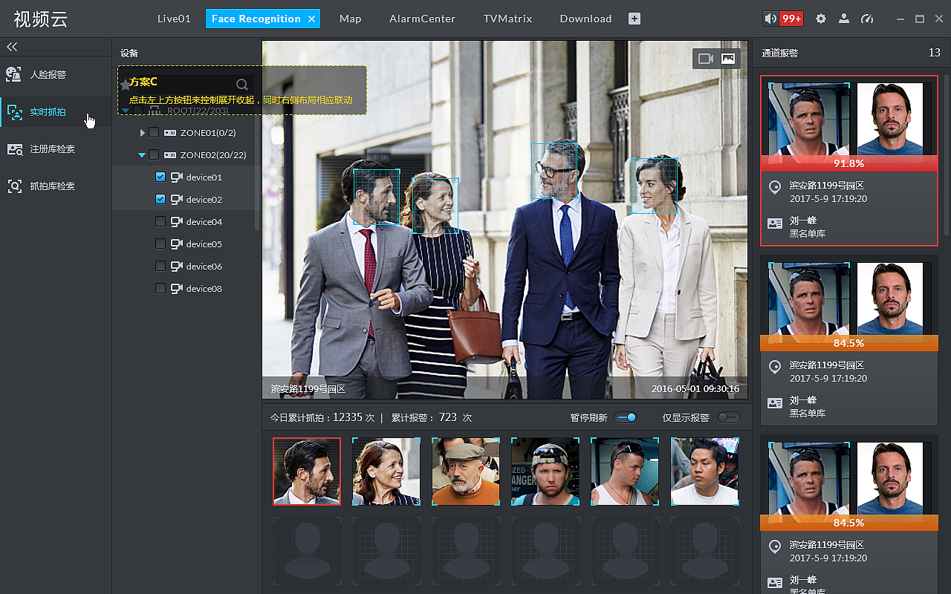The width and height of the screenshot is (951, 594).
Task: Switch to the Live01 tab
Action: [174, 19]
